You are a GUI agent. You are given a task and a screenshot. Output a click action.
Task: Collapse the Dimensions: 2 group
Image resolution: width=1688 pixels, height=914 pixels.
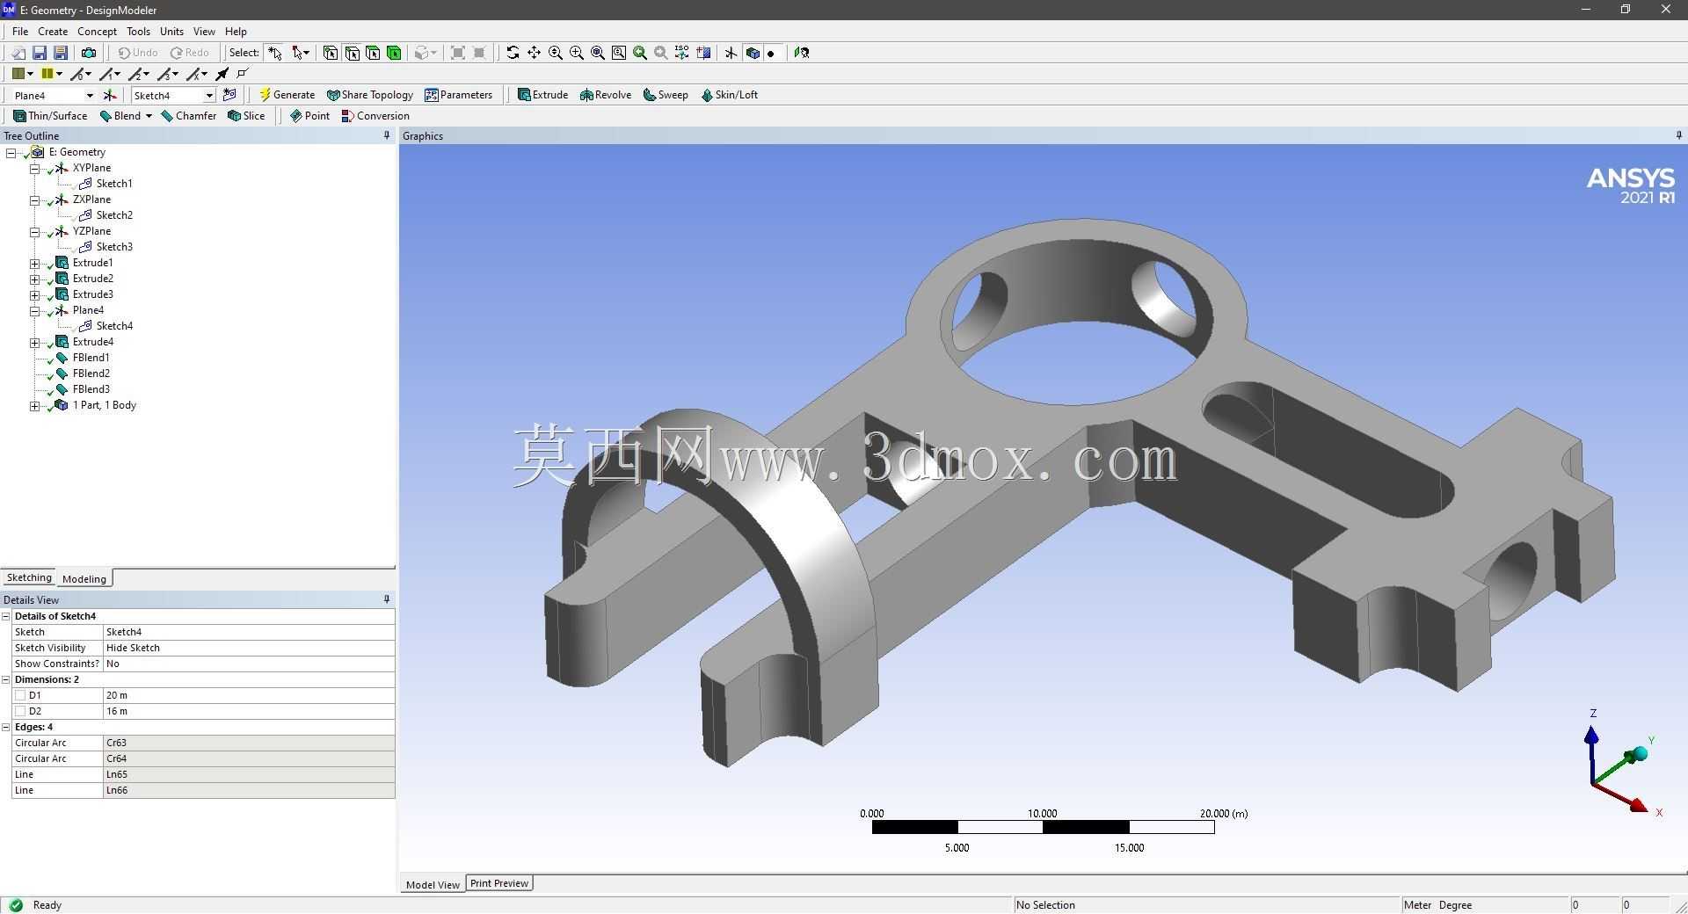tap(6, 679)
